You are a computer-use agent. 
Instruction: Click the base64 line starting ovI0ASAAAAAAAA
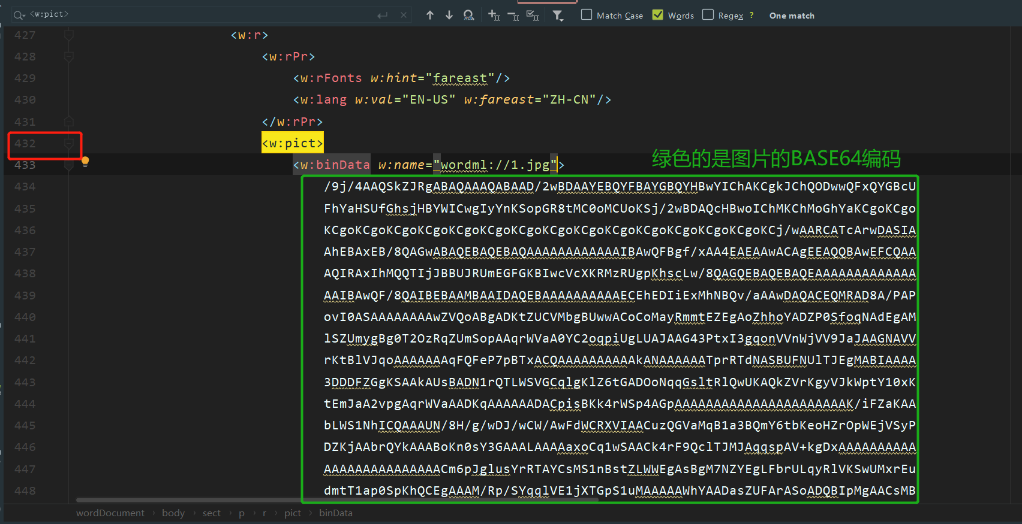point(620,317)
